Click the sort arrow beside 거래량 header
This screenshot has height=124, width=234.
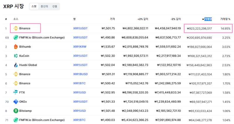pyautogui.click(x=203, y=19)
